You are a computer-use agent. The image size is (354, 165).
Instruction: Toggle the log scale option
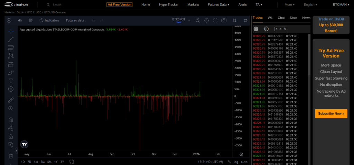point(236,162)
